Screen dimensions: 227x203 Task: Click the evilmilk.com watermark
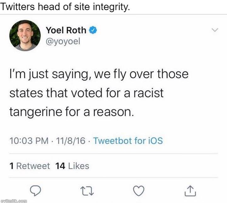tap(14, 200)
